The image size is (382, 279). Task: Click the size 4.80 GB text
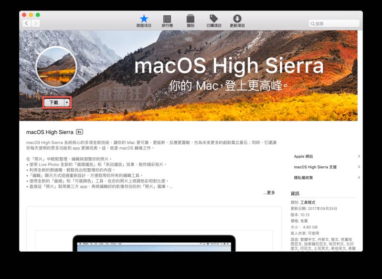(x=310, y=227)
